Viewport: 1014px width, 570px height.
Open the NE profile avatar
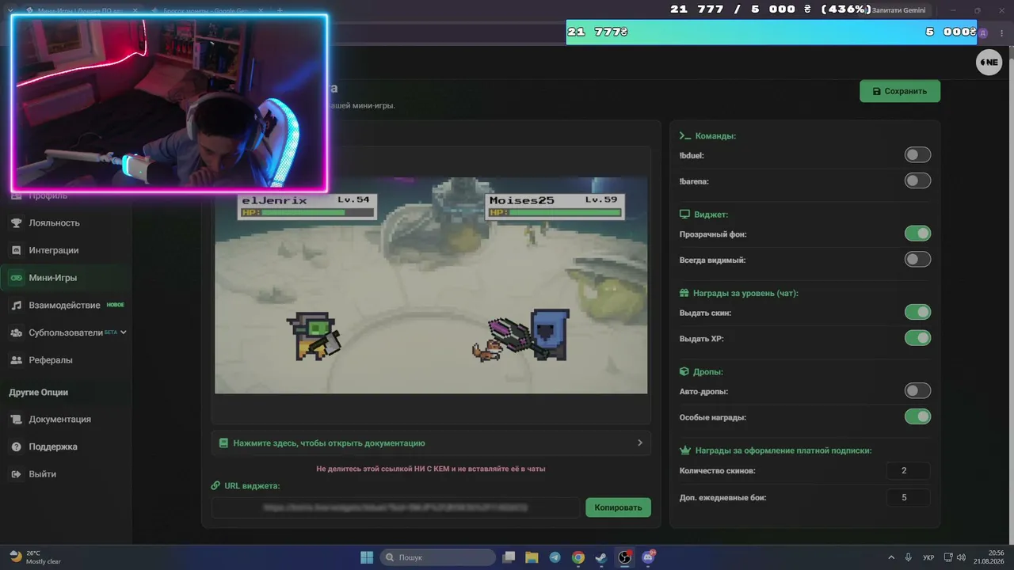tap(989, 63)
